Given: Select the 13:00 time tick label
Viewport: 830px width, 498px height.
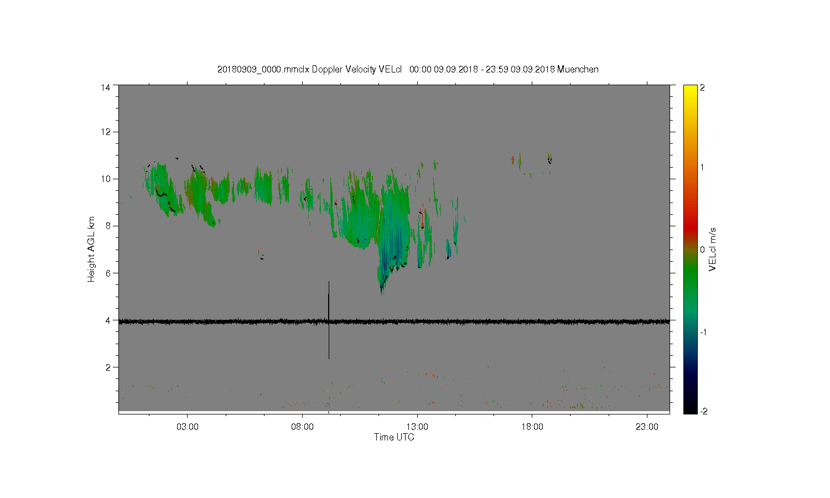Looking at the screenshot, I should tap(417, 427).
